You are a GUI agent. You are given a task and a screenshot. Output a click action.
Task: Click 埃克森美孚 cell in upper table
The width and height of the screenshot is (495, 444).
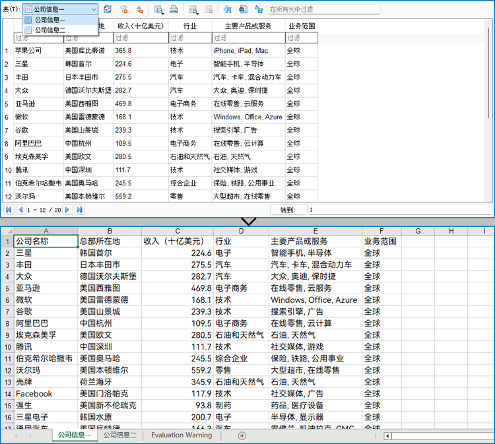pyautogui.click(x=38, y=156)
